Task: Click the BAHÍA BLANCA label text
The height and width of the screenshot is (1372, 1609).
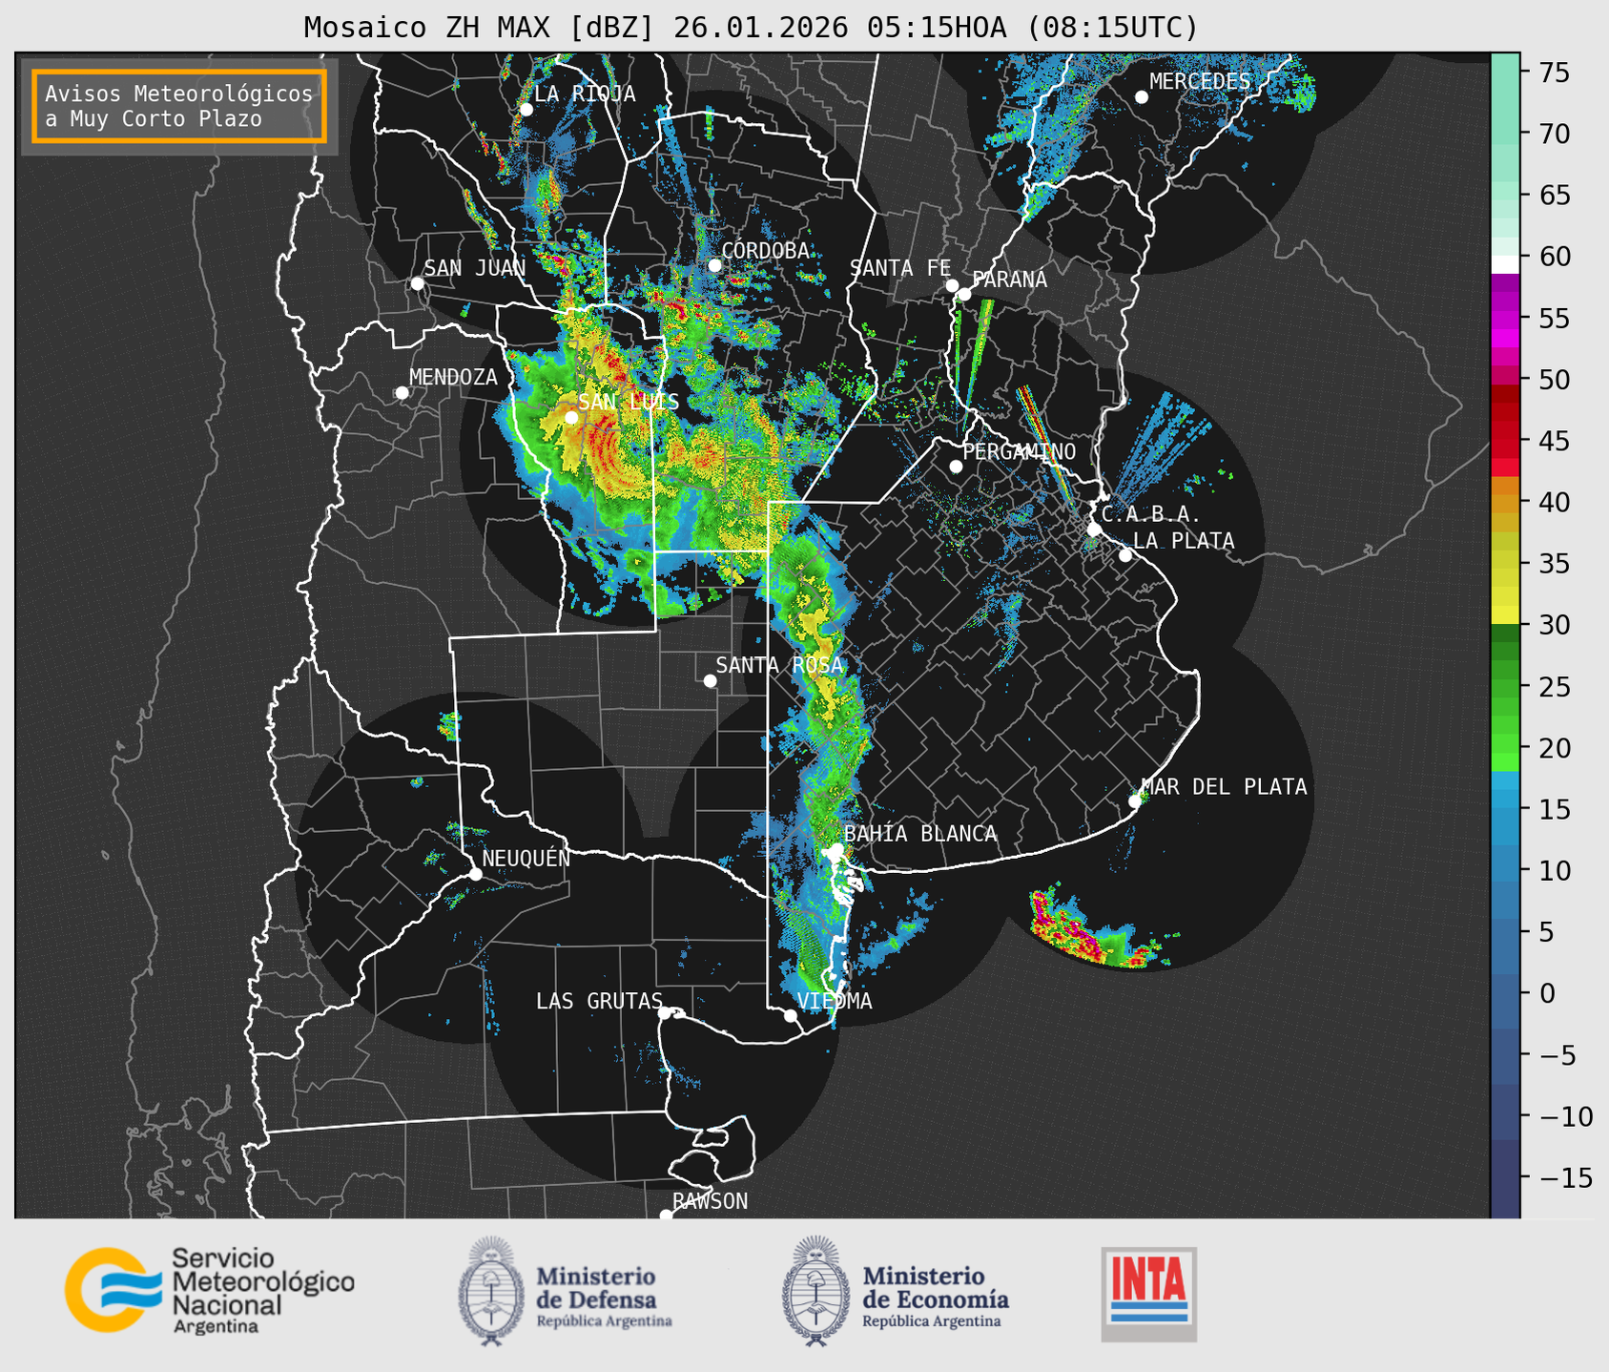Action: (920, 833)
